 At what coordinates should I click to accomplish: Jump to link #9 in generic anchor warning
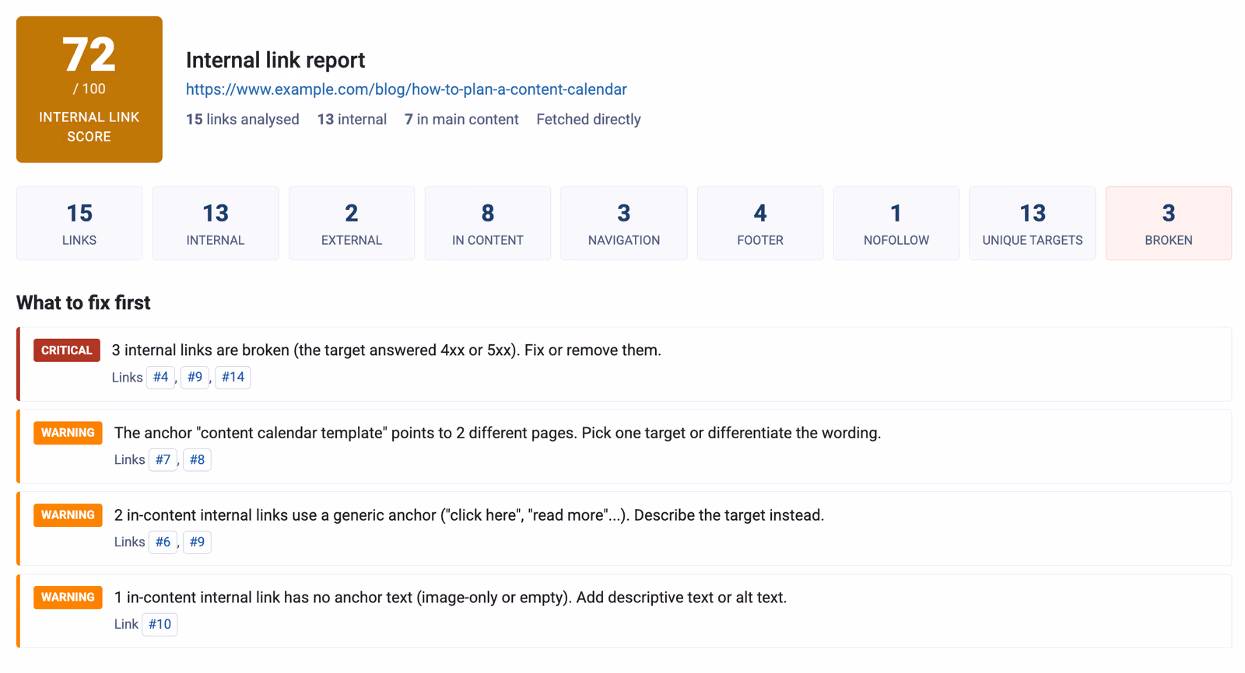pyautogui.click(x=198, y=542)
